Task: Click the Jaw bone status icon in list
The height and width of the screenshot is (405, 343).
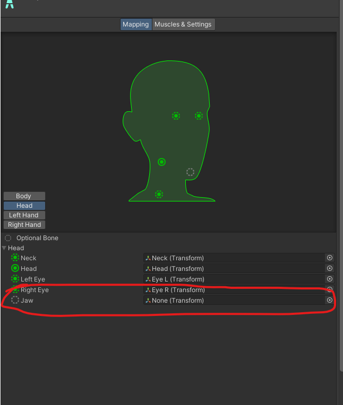Action: pyautogui.click(x=15, y=300)
